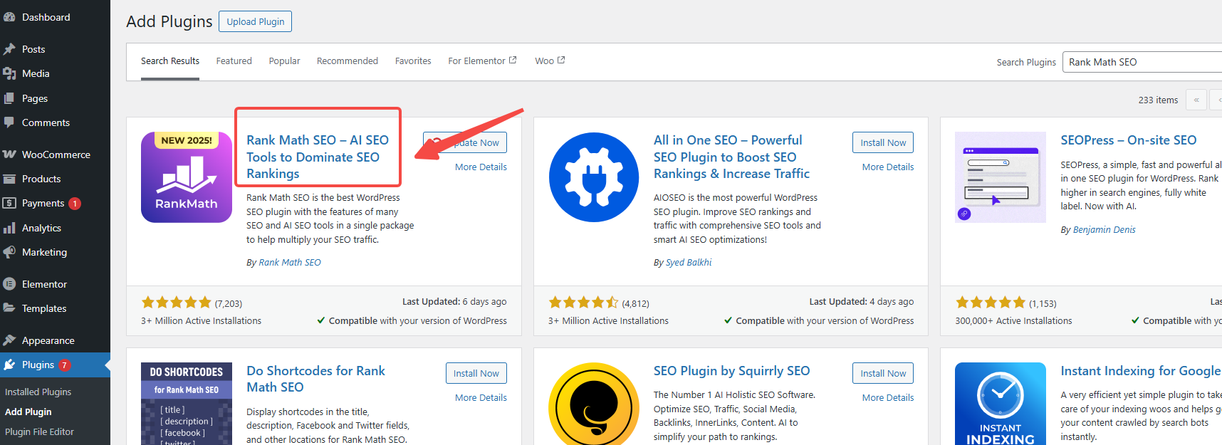Image resolution: width=1222 pixels, height=445 pixels.
Task: Click the Posts pushpin icon
Action: point(9,49)
